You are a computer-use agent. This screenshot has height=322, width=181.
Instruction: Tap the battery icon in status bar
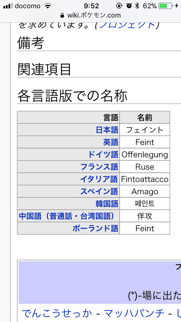[x=165, y=6]
